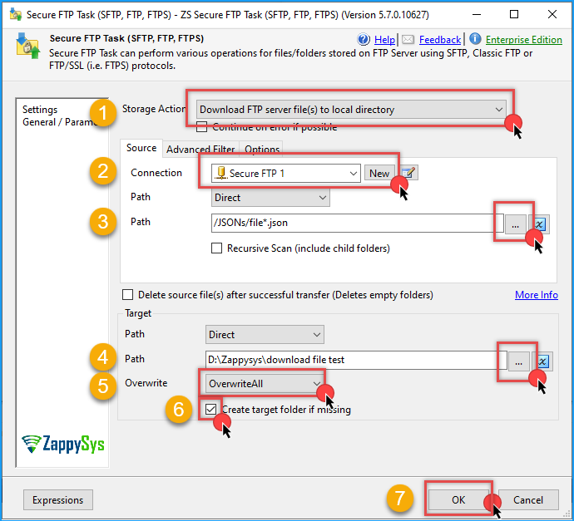Click the Help question mark icon
The height and width of the screenshot is (521, 574).
pos(364,39)
